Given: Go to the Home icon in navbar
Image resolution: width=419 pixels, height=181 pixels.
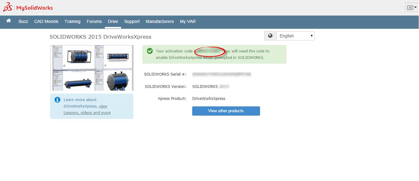Looking at the screenshot, I should (9, 21).
